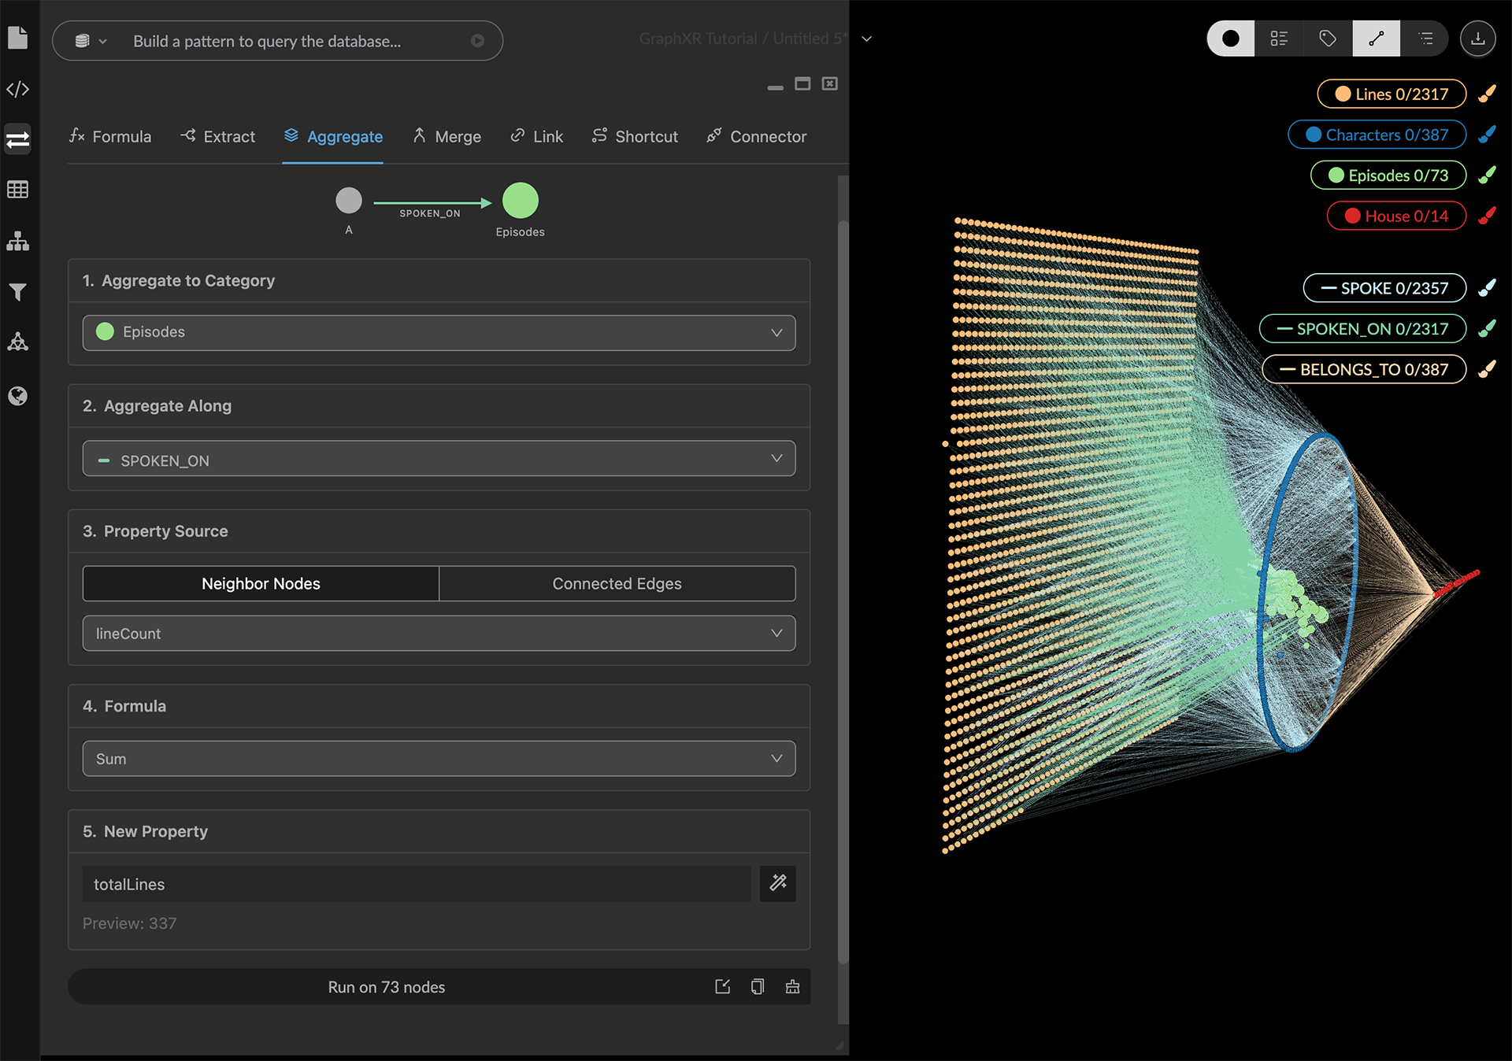The height and width of the screenshot is (1061, 1512).
Task: Select the tag icon in top toolbar
Action: tap(1328, 39)
